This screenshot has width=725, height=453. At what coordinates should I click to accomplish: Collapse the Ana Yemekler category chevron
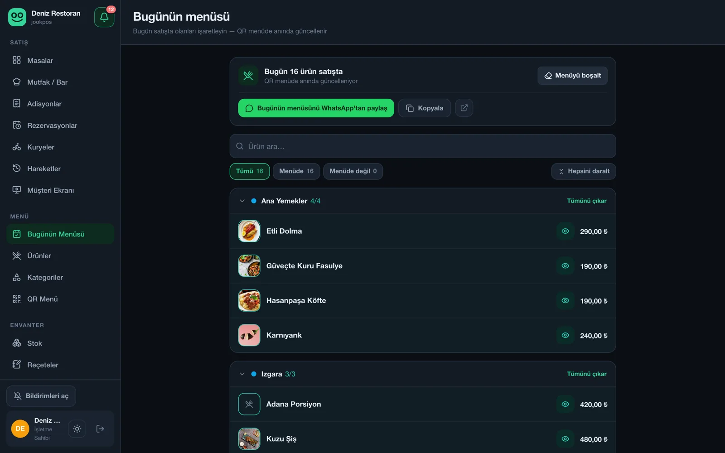242,201
